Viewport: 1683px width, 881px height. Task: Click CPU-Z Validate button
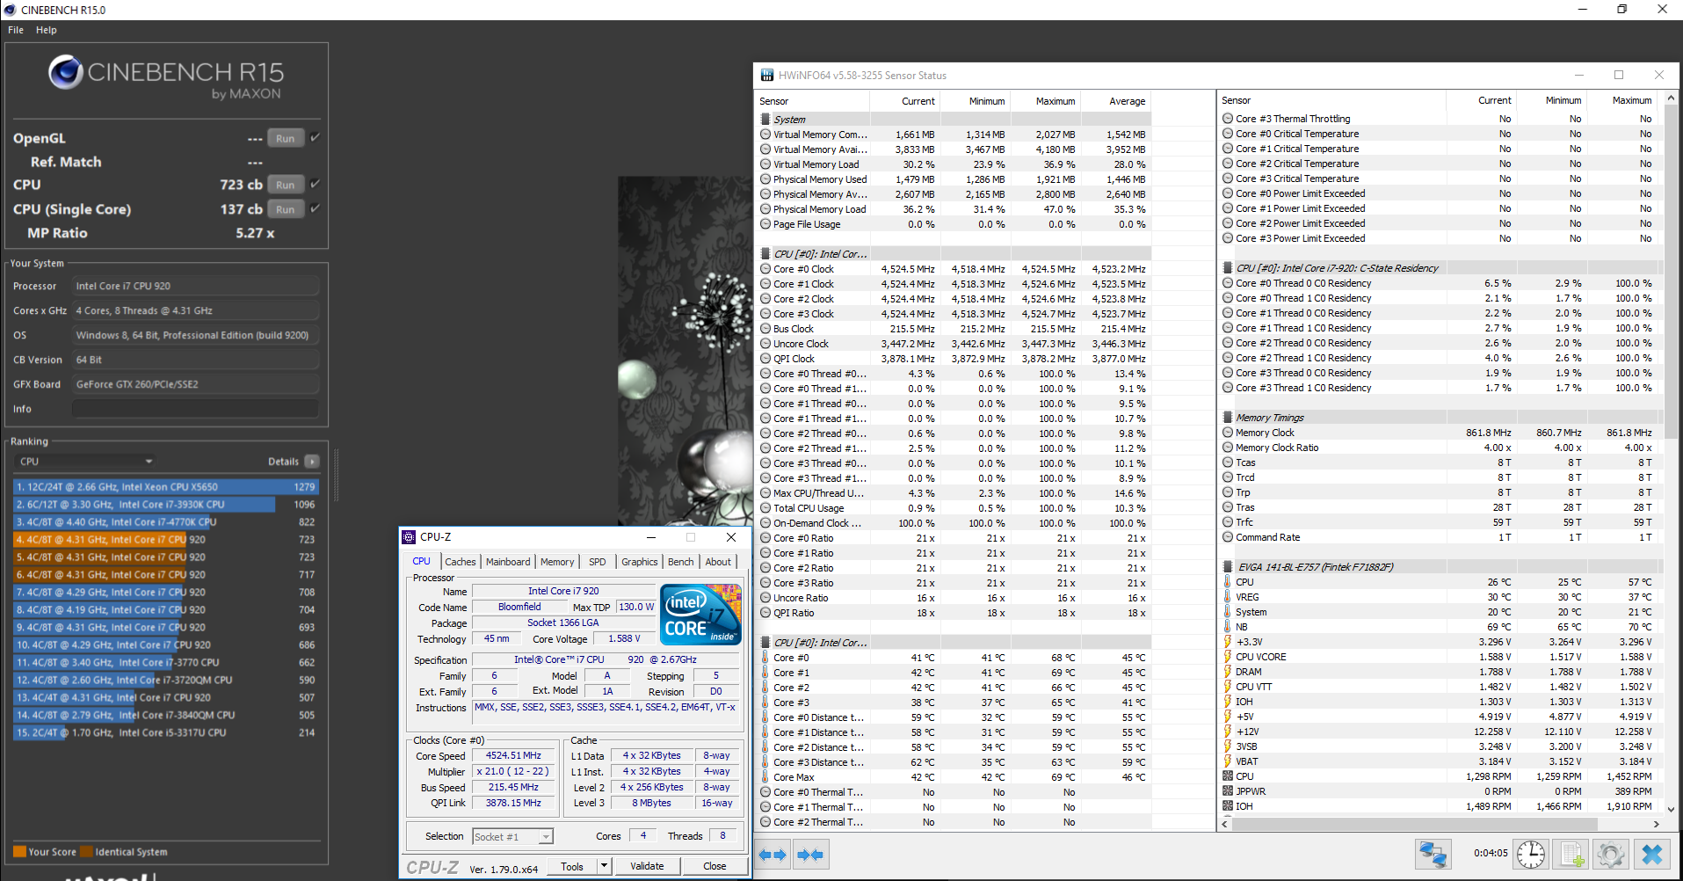click(647, 866)
